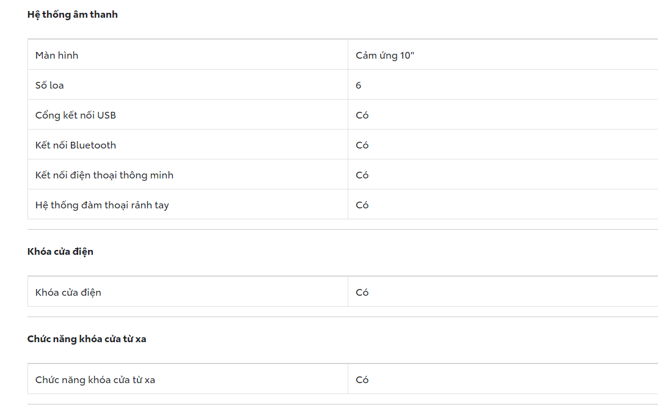Click Có value for hands-free calling
This screenshot has height=410, width=658.
click(x=362, y=205)
